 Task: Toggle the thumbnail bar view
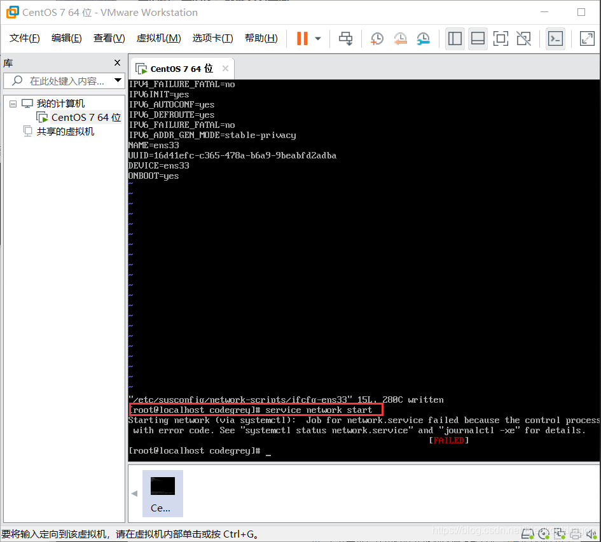click(x=478, y=38)
